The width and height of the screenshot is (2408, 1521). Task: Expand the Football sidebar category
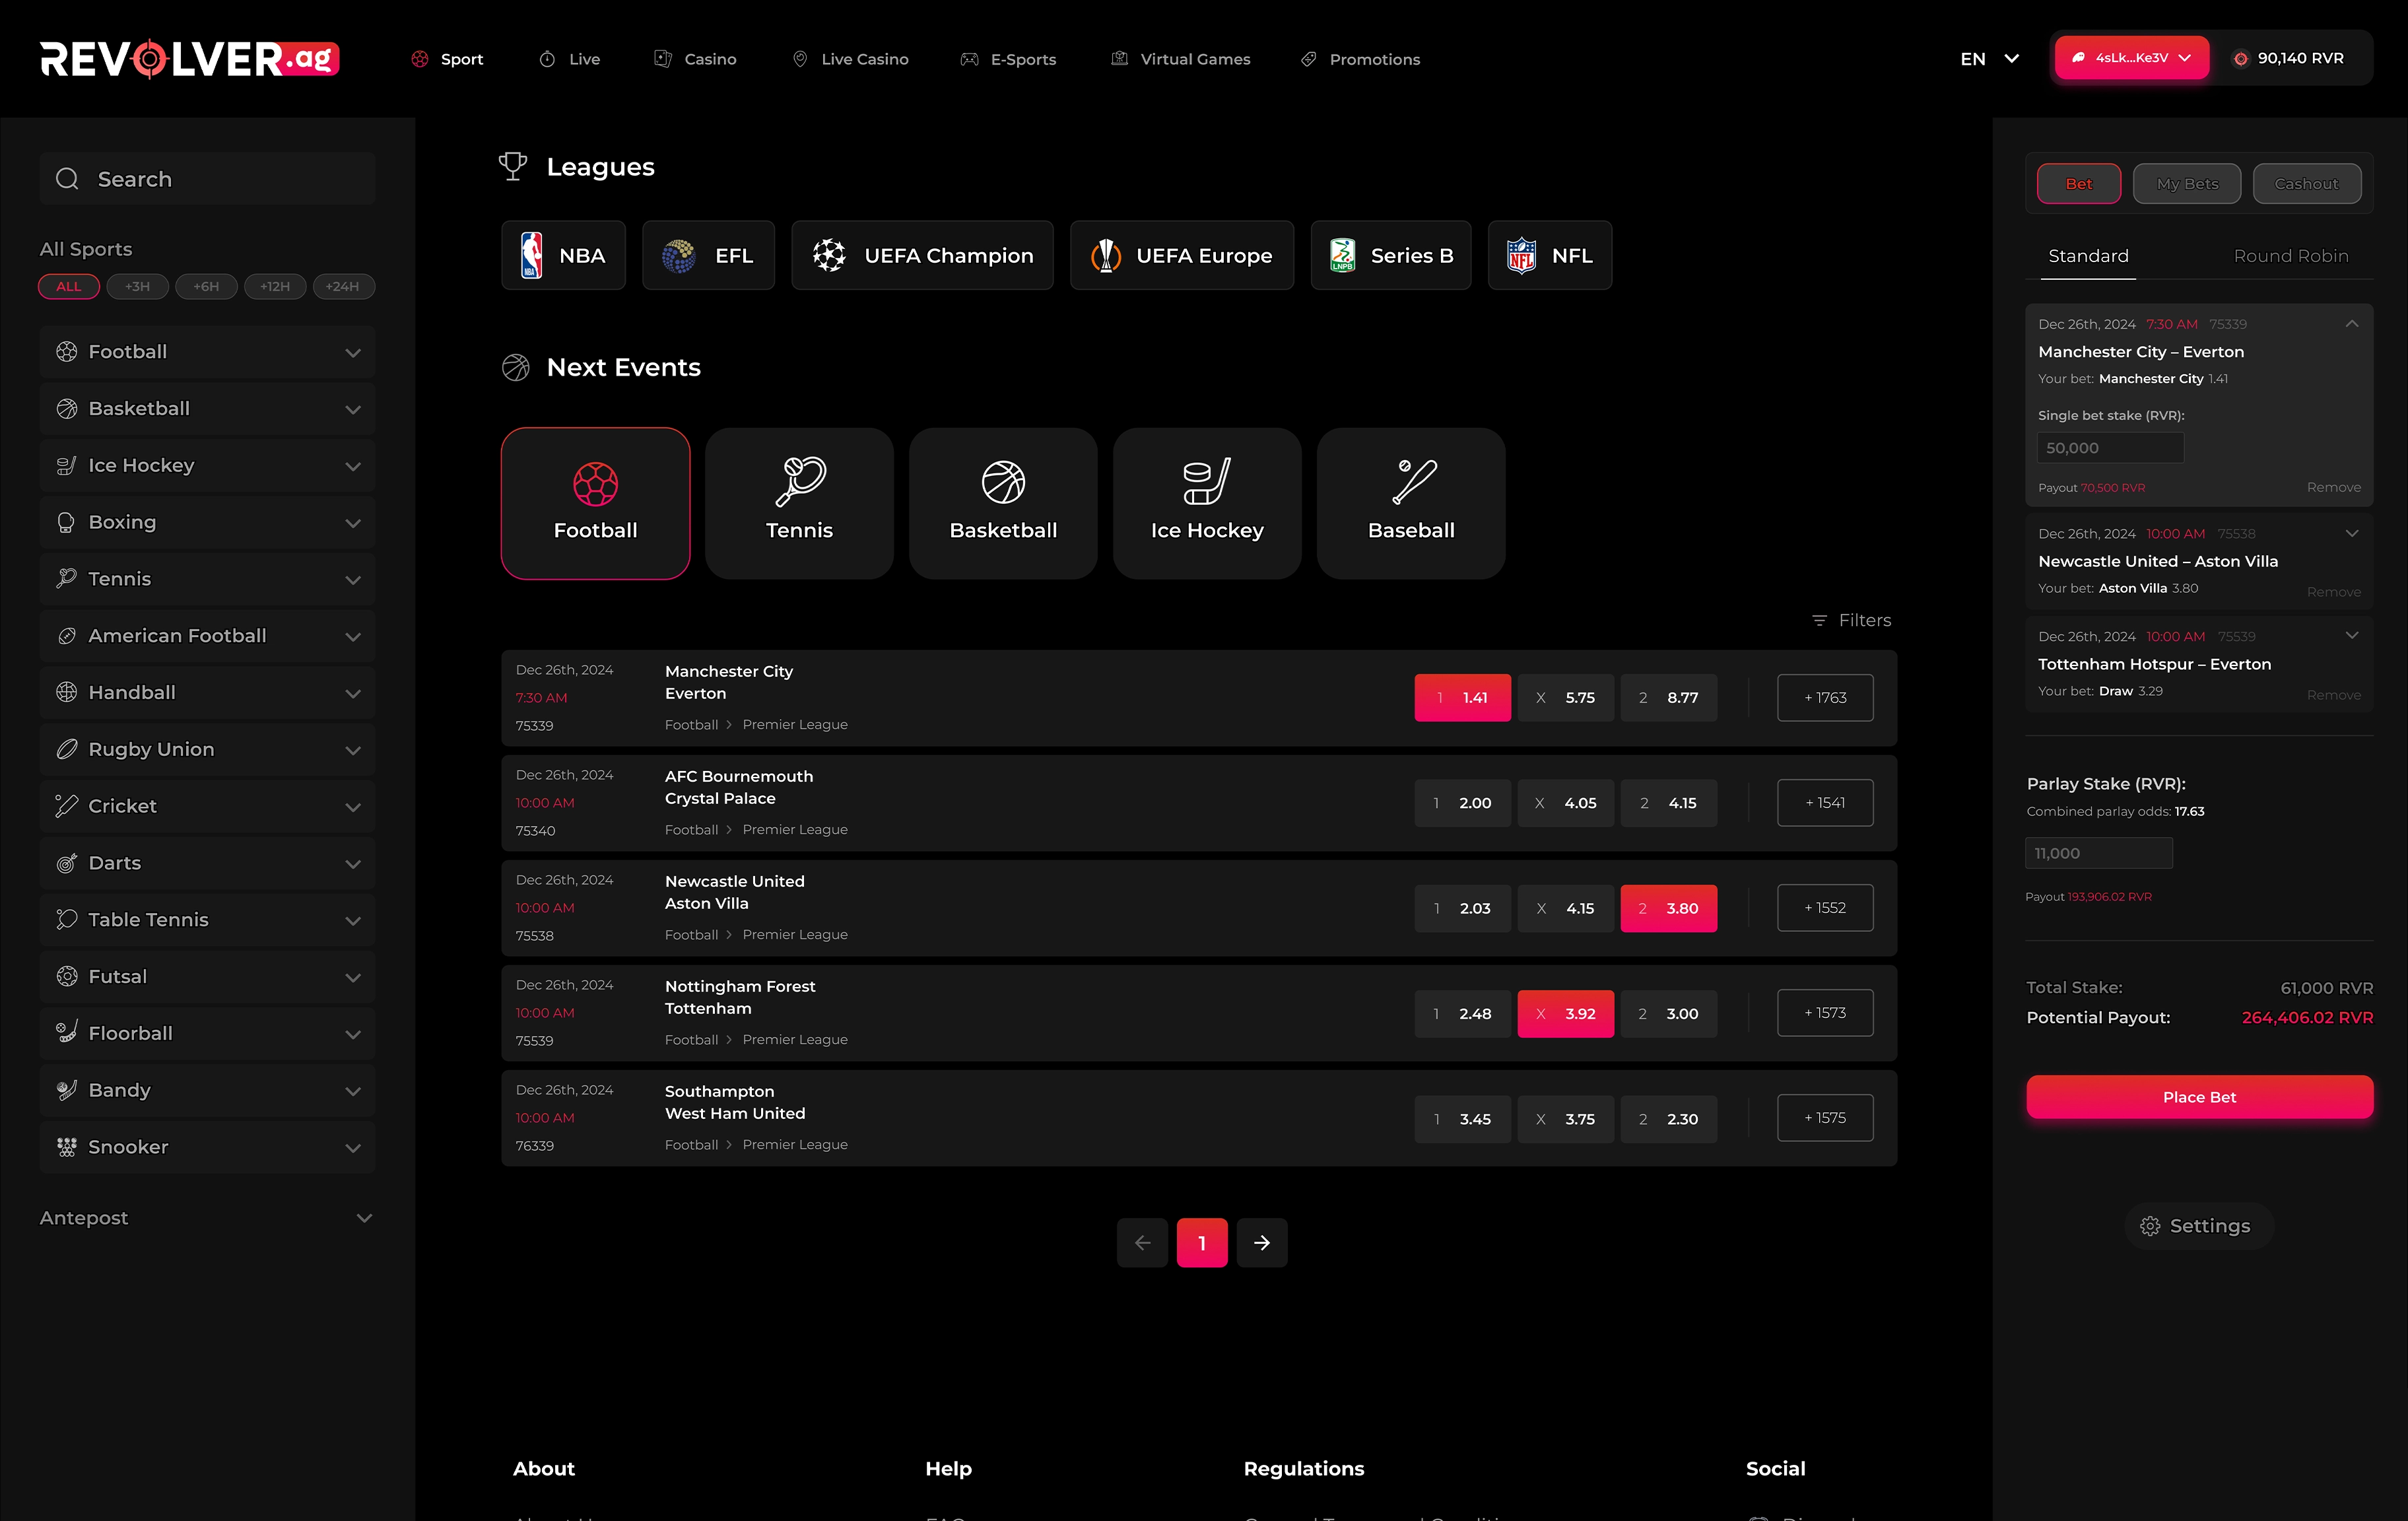point(207,352)
